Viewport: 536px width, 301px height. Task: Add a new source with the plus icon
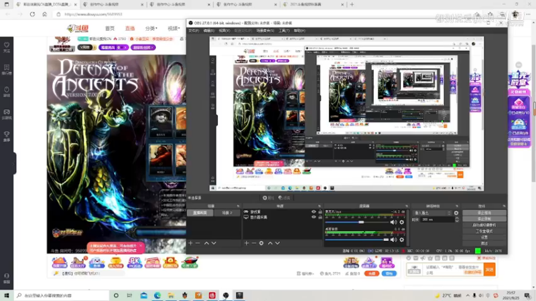(x=247, y=243)
